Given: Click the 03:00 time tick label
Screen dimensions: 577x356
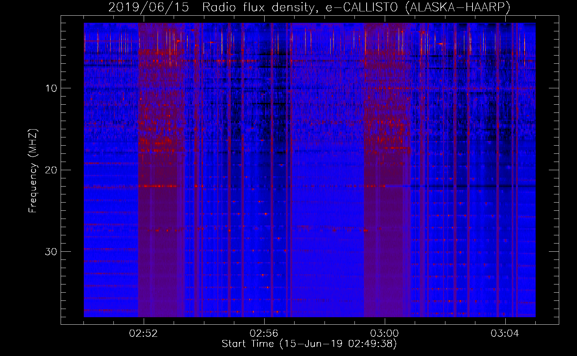Looking at the screenshot, I should 384,334.
